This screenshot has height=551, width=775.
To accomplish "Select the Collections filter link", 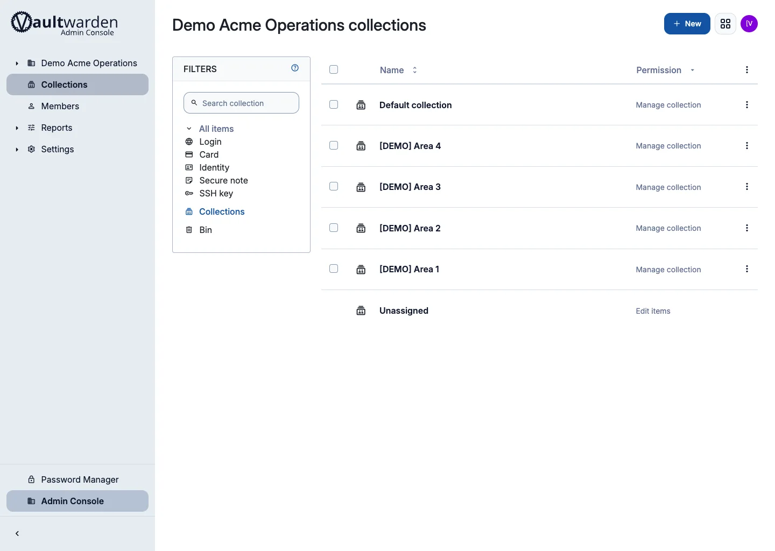I will point(222,211).
